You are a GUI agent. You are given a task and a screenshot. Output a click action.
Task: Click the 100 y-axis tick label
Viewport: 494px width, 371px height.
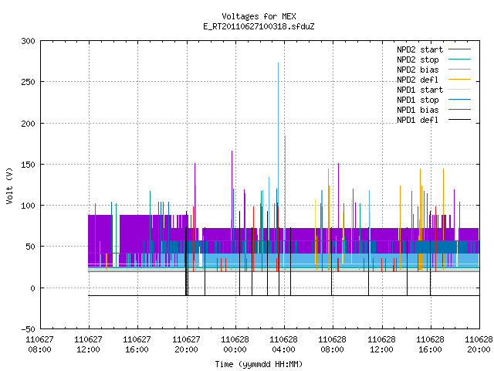tap(28, 206)
